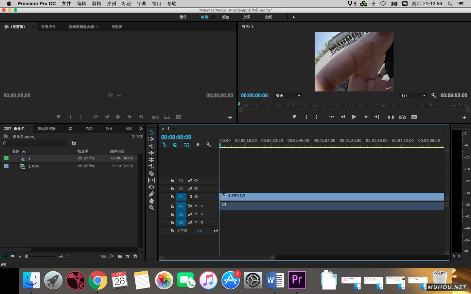
Task: Select the Ripple Edit tool
Action: tap(151, 146)
